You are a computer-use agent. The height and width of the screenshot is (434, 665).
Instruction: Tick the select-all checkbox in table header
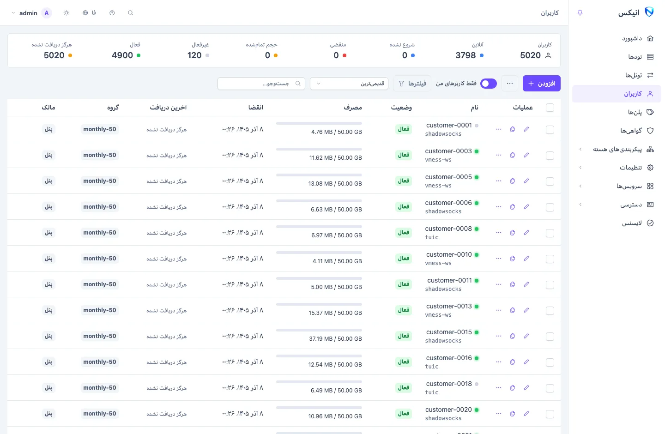[550, 108]
